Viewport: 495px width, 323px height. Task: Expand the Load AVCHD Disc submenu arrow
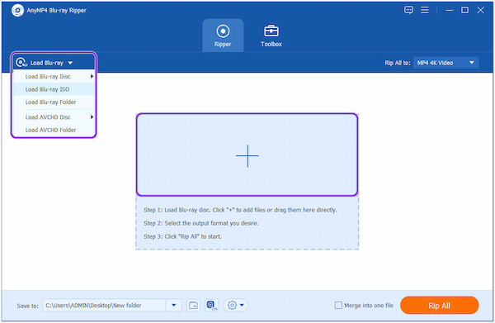point(92,117)
